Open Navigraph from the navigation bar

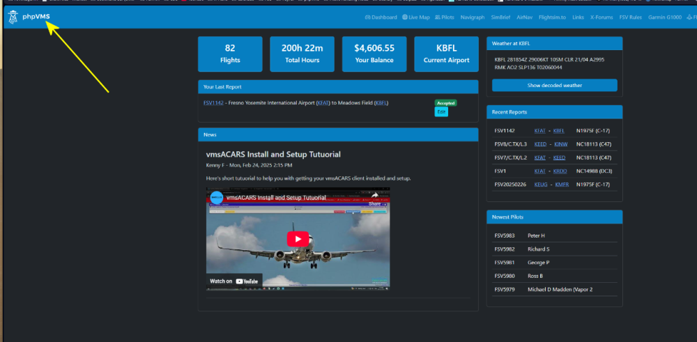pyautogui.click(x=473, y=17)
